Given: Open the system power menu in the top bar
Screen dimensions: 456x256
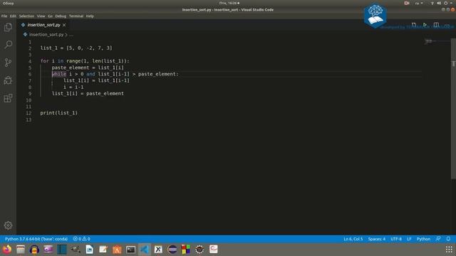Looking at the screenshot, I should [x=447, y=3].
